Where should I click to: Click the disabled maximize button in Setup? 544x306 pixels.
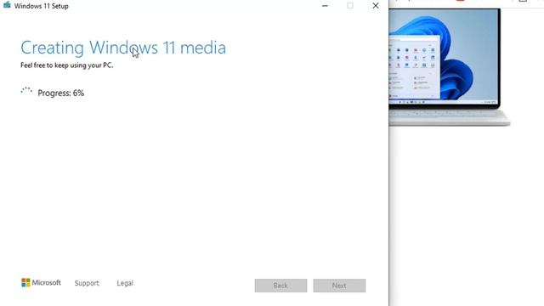point(350,6)
